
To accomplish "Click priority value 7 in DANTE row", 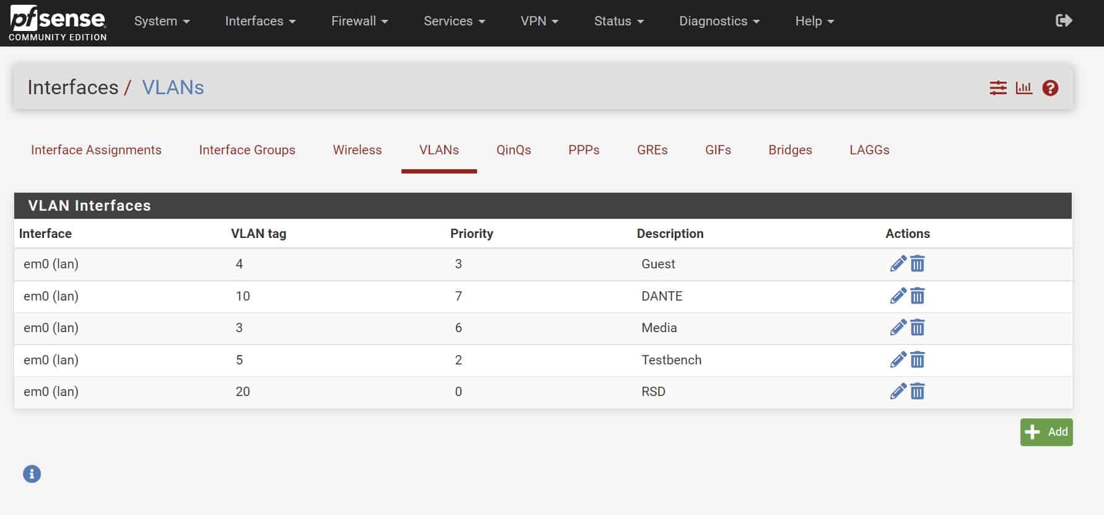I will (x=458, y=296).
